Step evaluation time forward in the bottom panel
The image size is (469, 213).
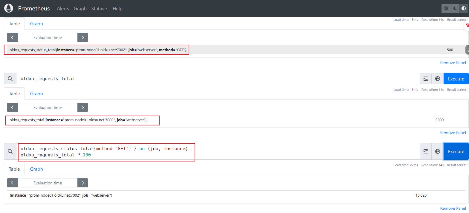(x=83, y=183)
